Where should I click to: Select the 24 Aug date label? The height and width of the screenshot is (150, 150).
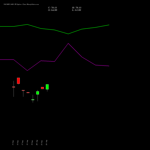pos(46,142)
